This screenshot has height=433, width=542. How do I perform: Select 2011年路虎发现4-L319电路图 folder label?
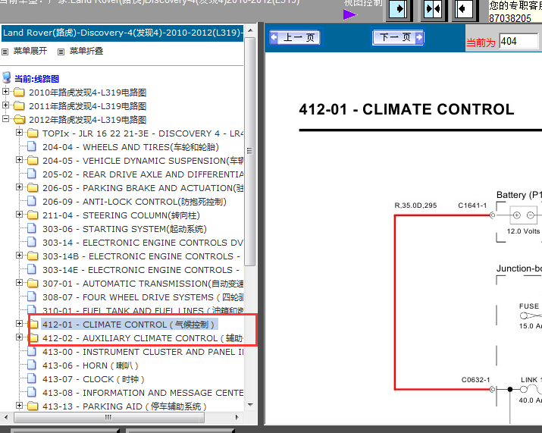point(87,106)
